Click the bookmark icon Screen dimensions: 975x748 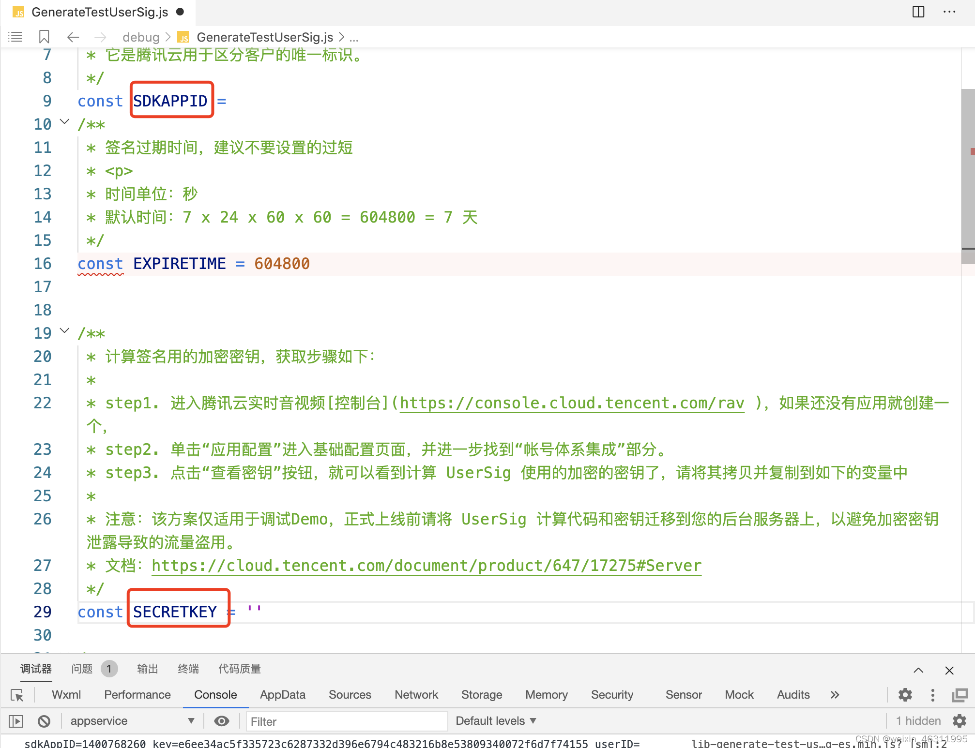point(44,37)
